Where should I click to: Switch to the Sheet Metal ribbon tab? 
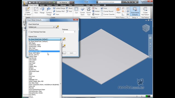point(33,5)
